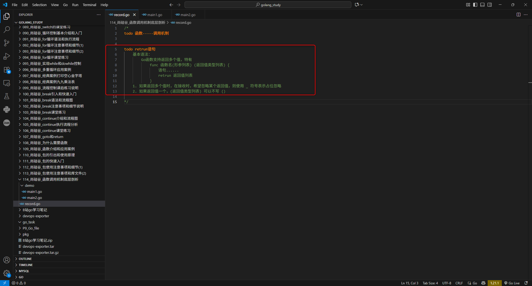The width and height of the screenshot is (532, 286).
Task: Click the Ln 15, Col 3 position indicator
Action: 410,283
